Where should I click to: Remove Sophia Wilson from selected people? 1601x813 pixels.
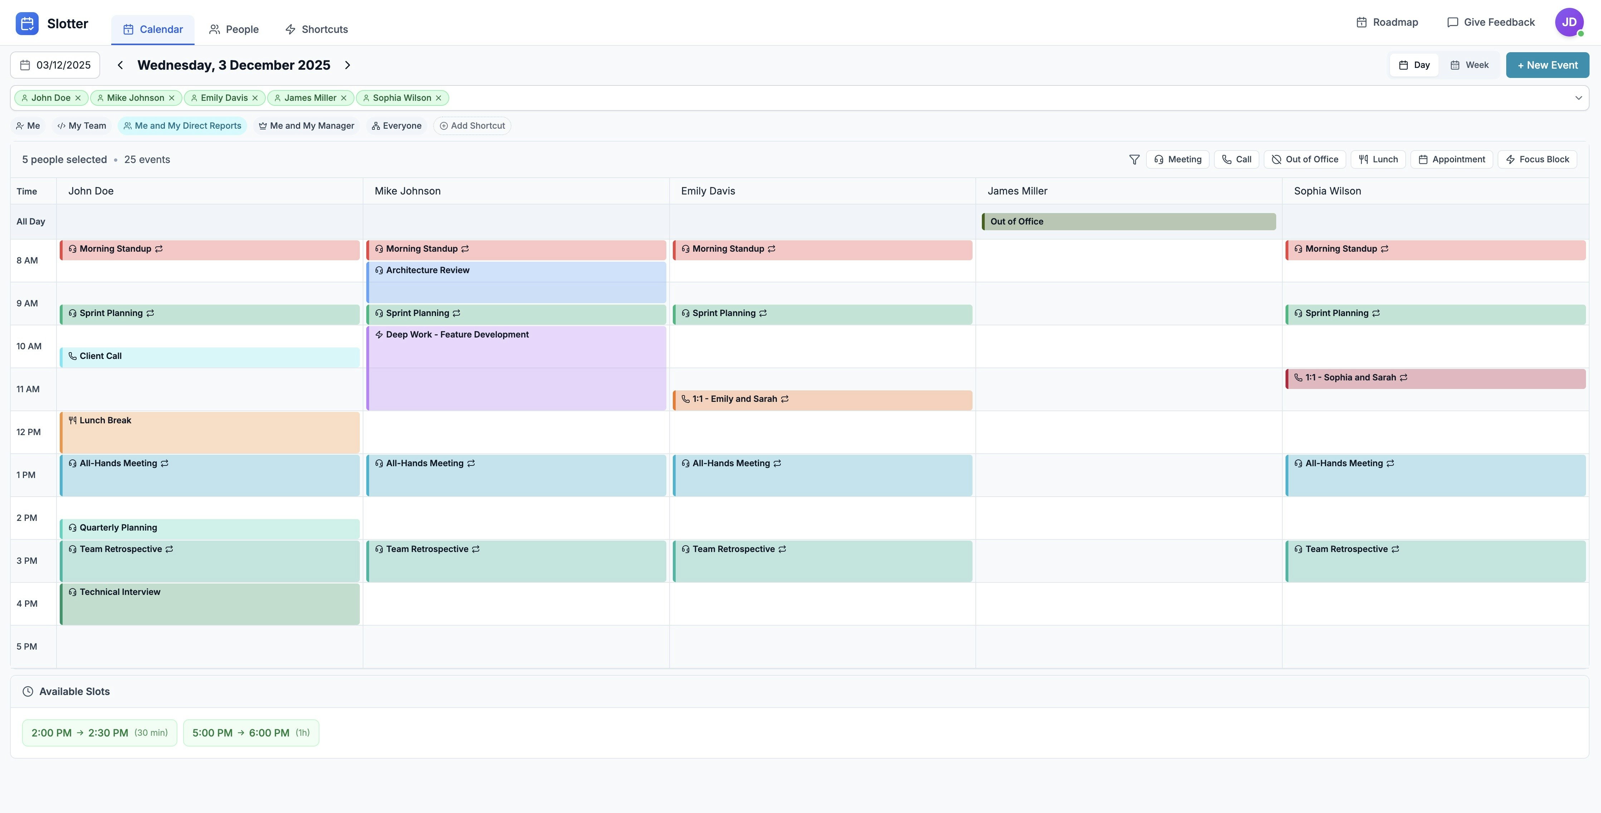tap(438, 98)
